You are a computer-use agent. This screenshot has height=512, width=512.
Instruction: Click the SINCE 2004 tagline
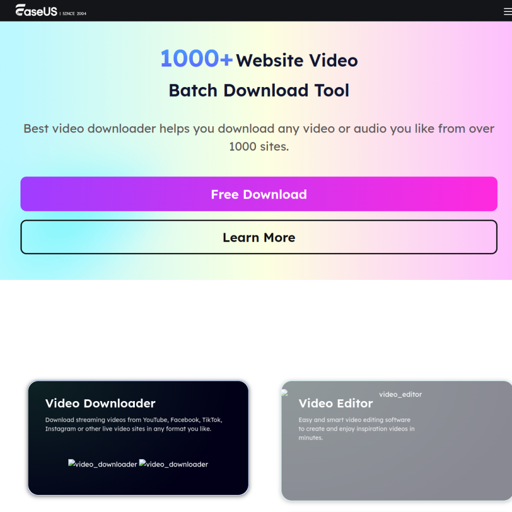[x=74, y=14]
